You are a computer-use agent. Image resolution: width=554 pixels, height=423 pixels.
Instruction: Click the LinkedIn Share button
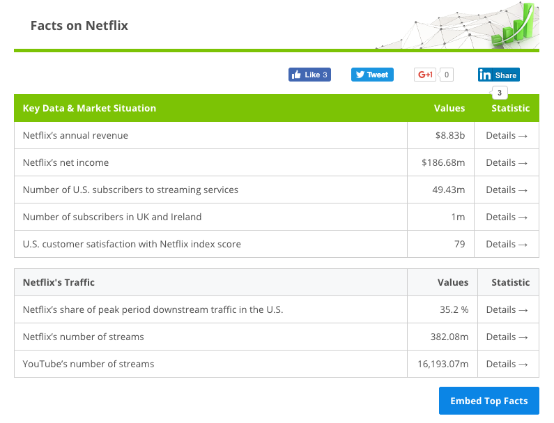498,75
